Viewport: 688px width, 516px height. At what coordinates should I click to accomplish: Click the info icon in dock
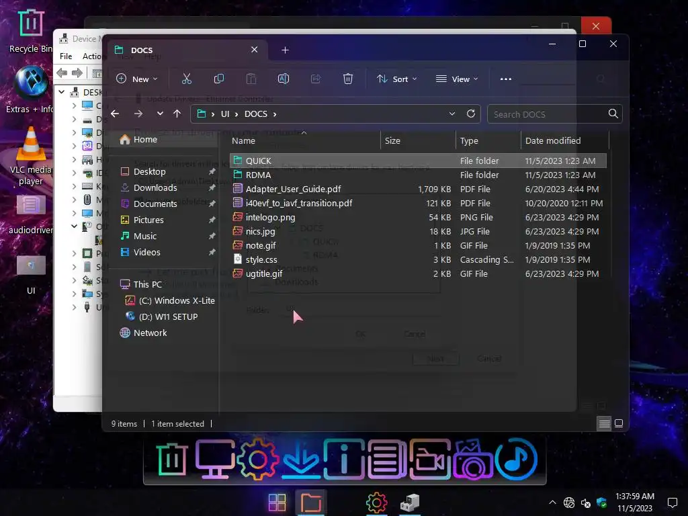point(344,459)
